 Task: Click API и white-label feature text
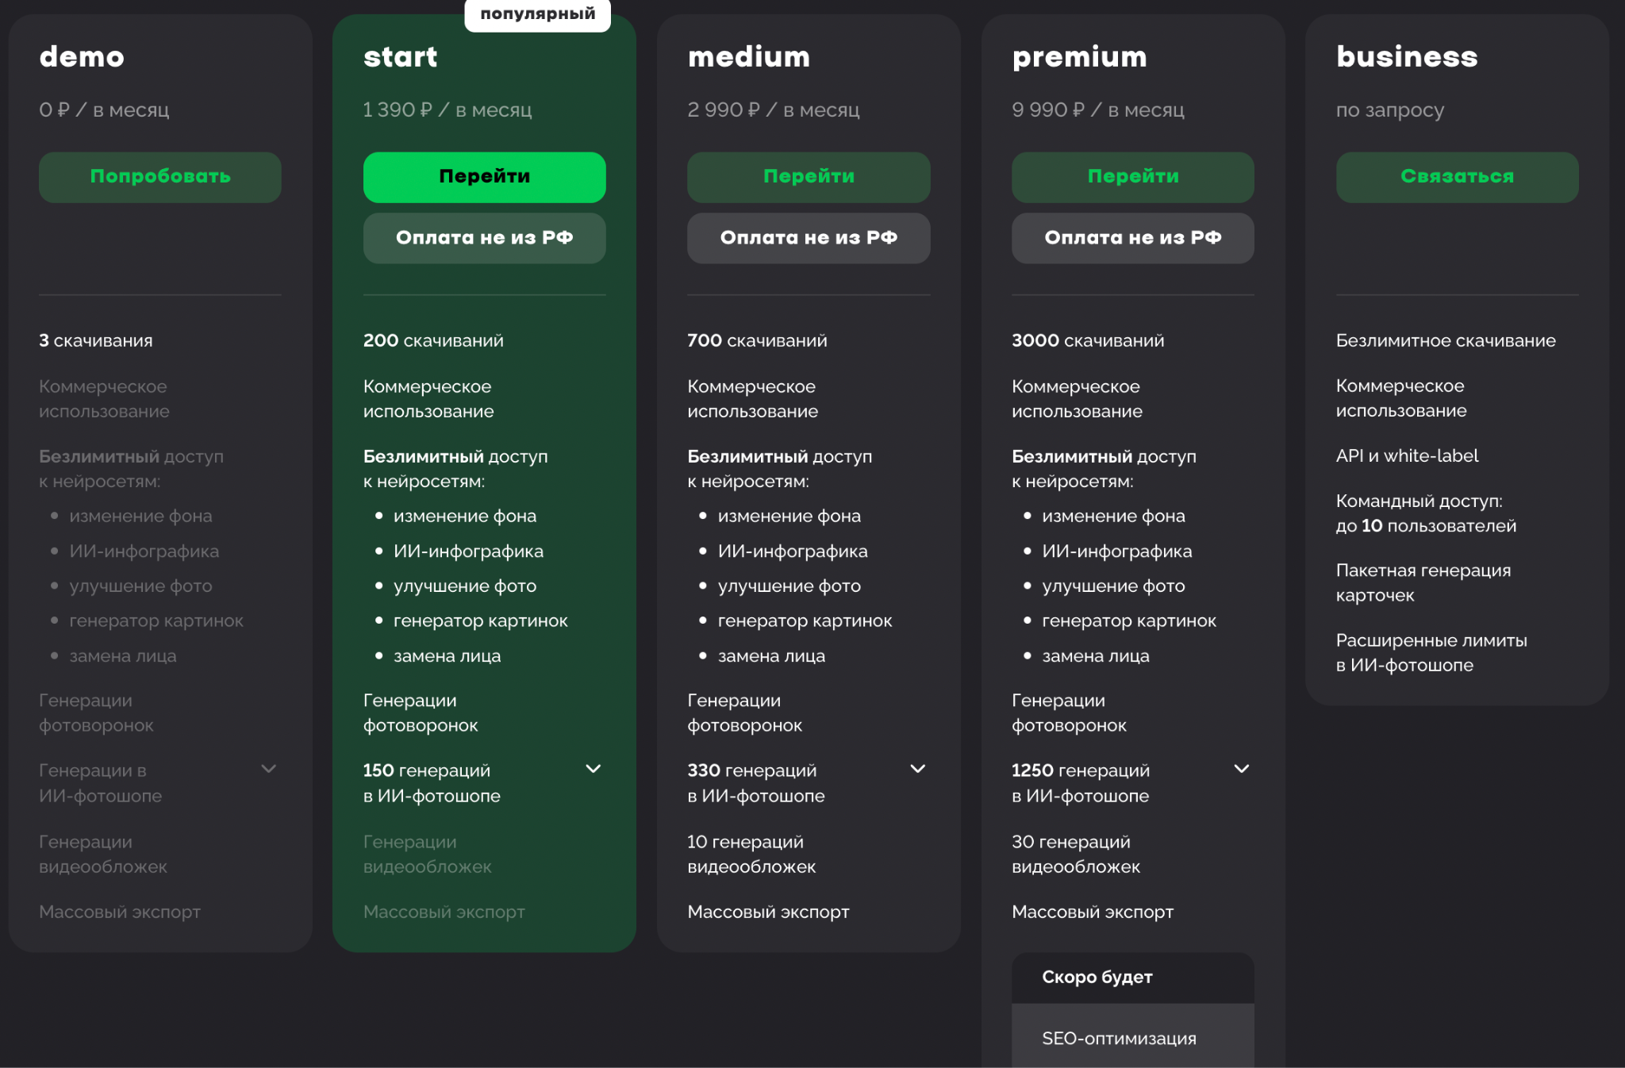point(1407,455)
